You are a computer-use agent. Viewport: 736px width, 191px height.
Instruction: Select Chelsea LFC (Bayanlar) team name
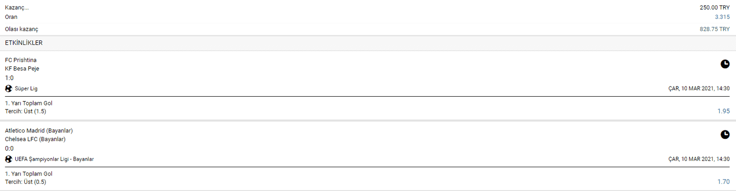[x=35, y=139]
